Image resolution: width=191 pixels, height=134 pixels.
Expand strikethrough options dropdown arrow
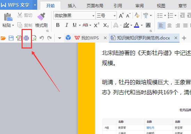coord(90,25)
